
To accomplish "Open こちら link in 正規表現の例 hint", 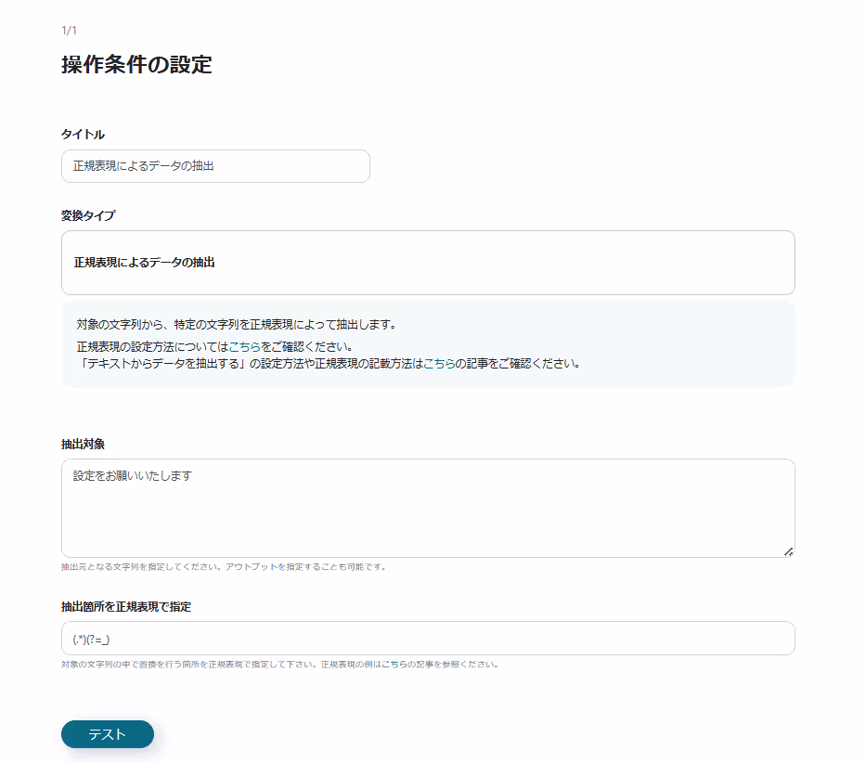I will click(394, 665).
